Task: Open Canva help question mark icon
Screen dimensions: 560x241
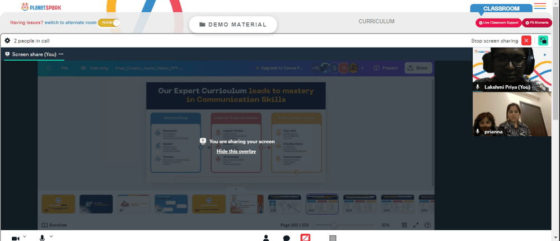Action: tap(427, 225)
